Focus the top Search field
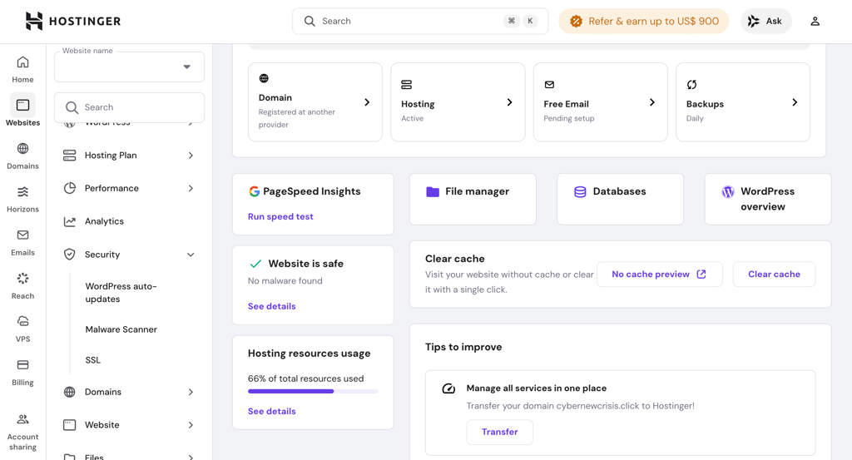 pyautogui.click(x=420, y=21)
